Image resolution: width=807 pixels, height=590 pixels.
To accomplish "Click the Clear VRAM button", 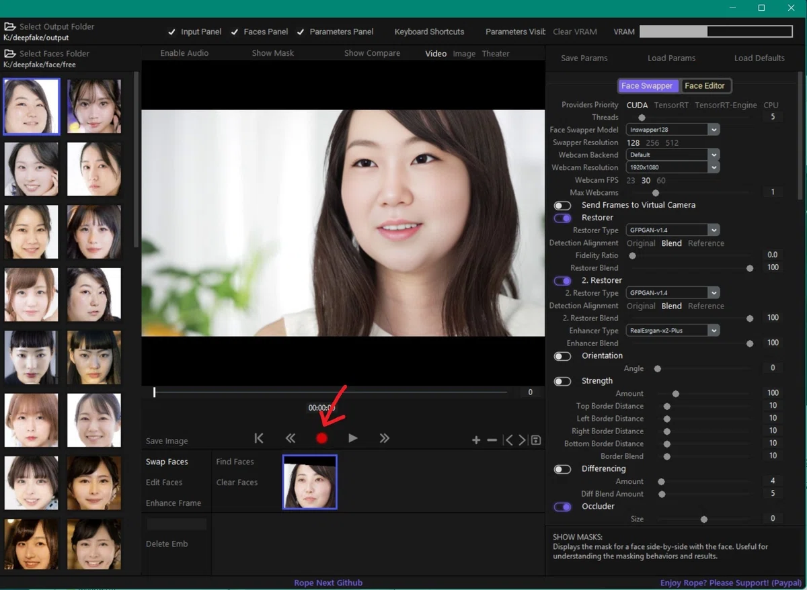I will click(575, 32).
